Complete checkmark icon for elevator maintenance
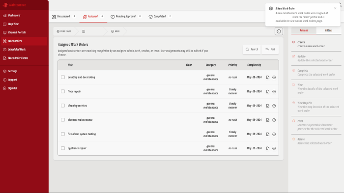The width and height of the screenshot is (344, 193). (274, 120)
